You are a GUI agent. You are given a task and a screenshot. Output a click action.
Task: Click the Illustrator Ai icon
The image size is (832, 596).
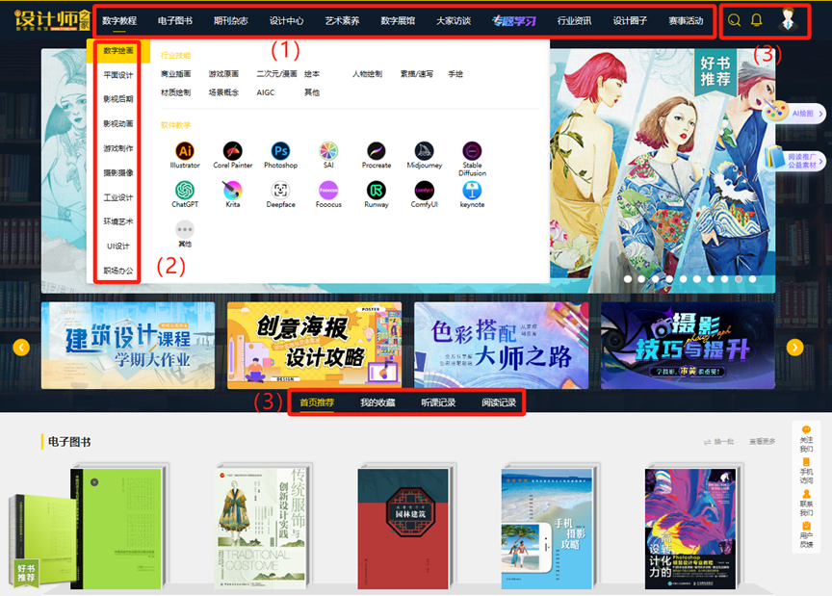point(185,151)
